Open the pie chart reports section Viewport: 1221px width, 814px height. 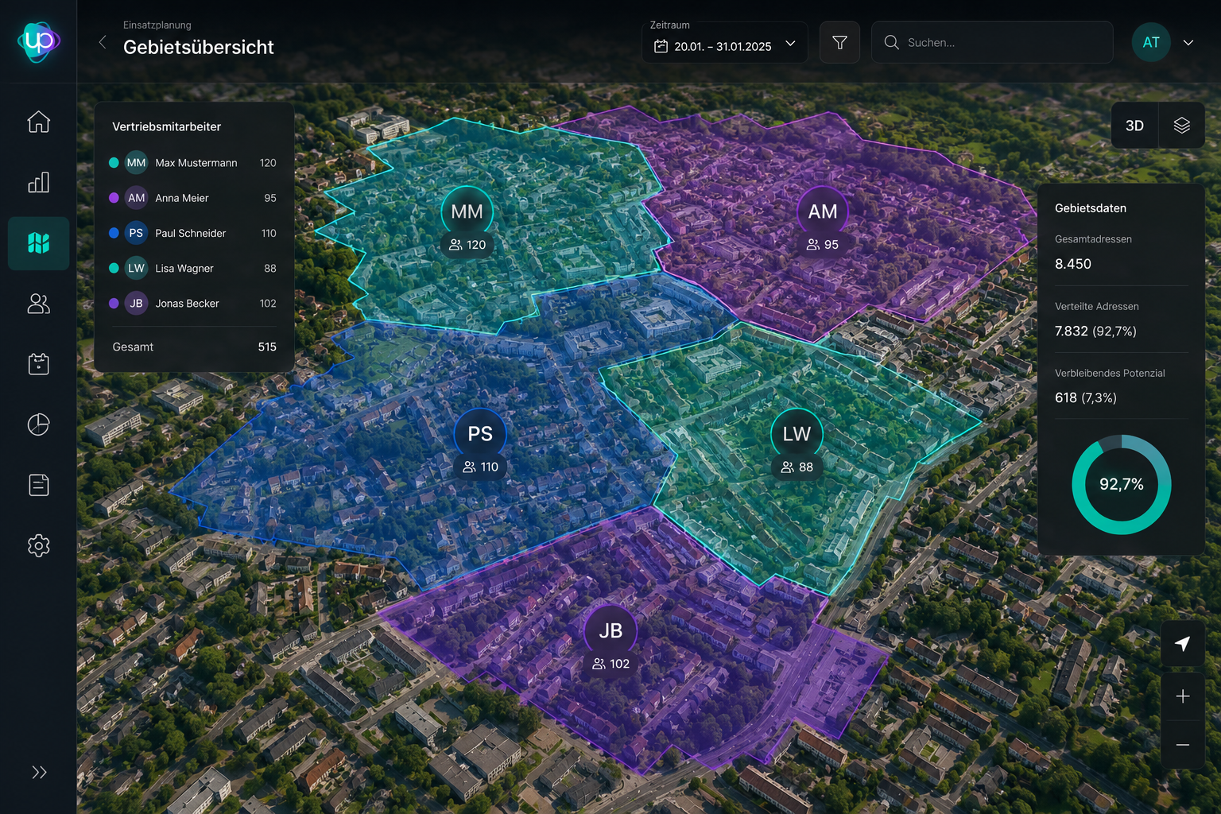click(38, 424)
